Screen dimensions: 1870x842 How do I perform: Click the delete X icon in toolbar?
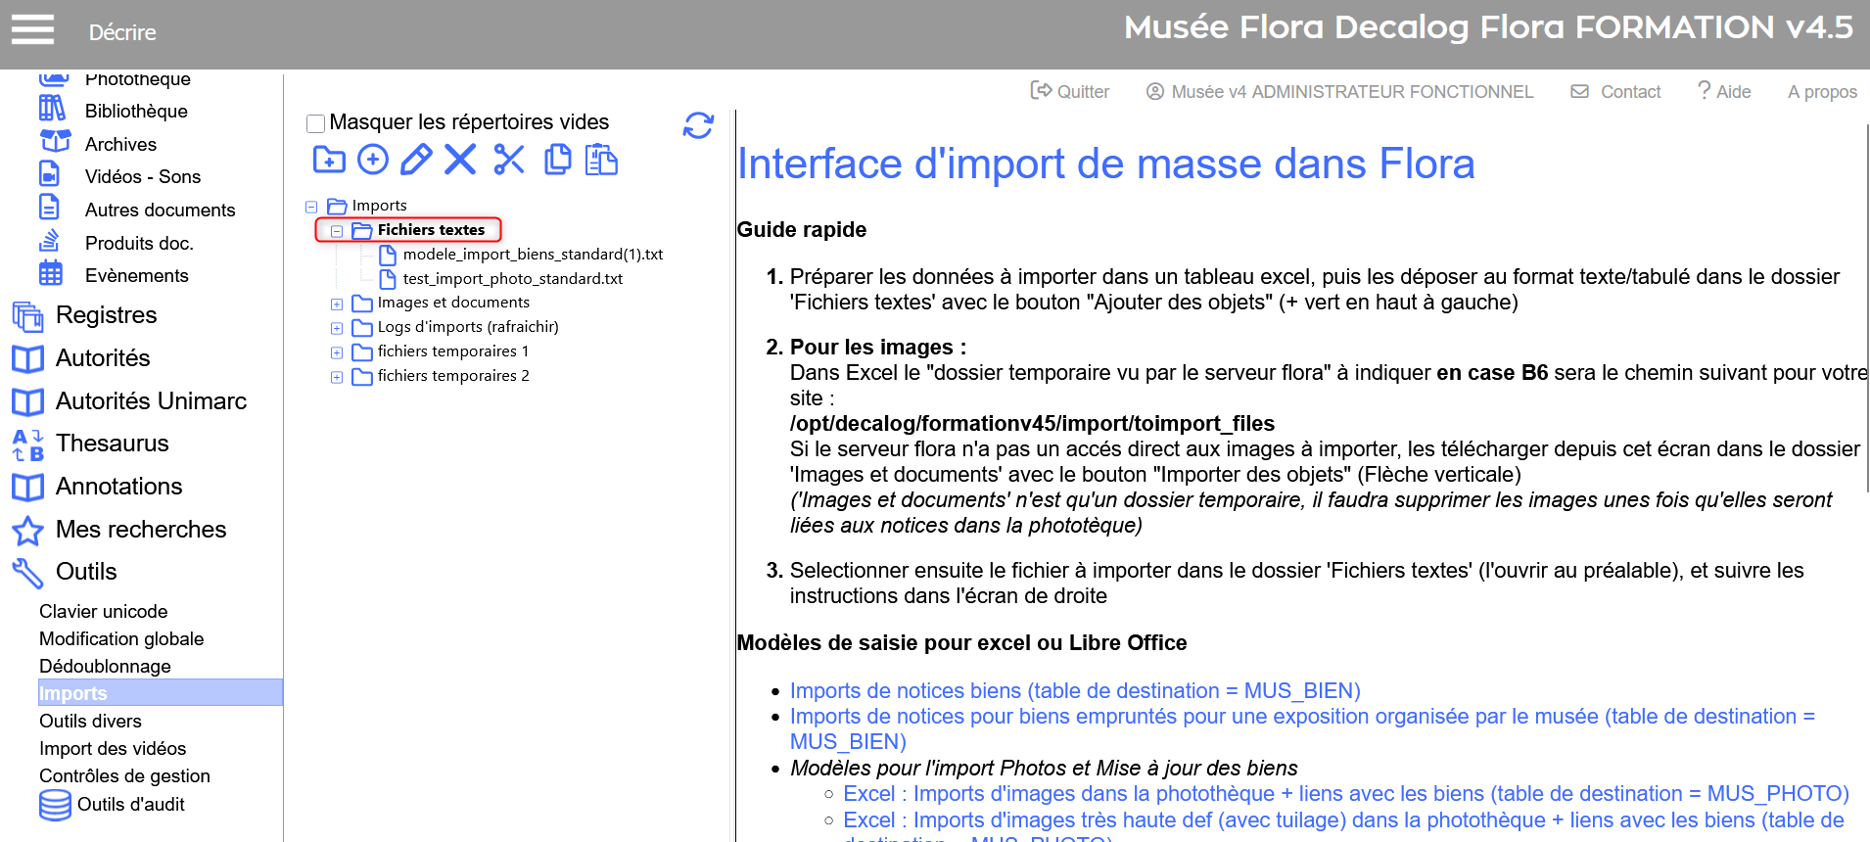460,160
